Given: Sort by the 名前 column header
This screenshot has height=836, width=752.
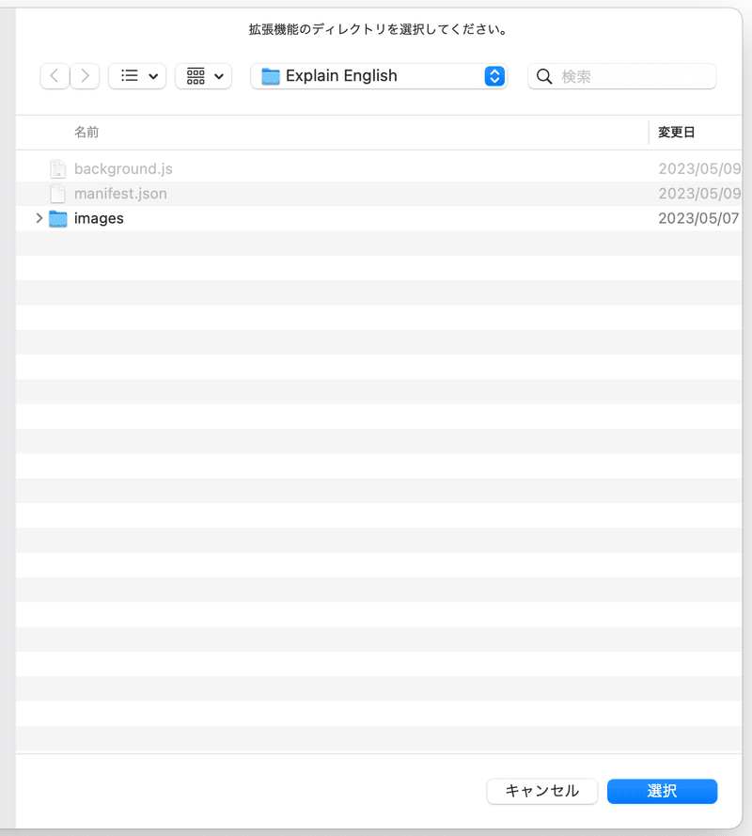Looking at the screenshot, I should [x=86, y=133].
